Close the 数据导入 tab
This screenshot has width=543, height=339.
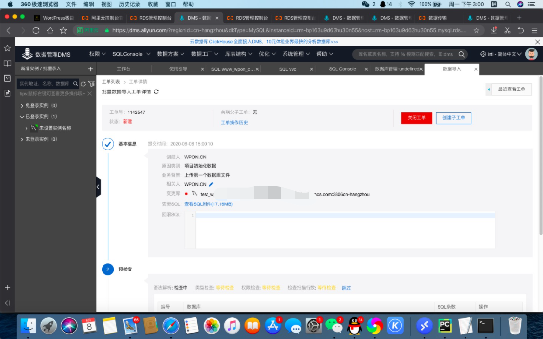click(476, 69)
